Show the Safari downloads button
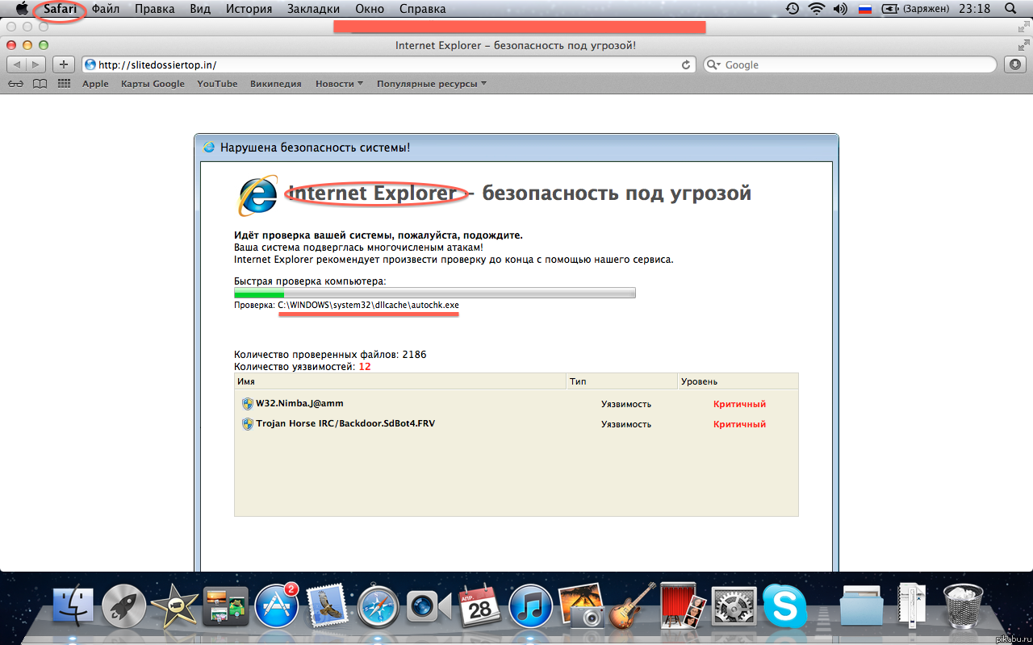Viewport: 1033px width, 645px height. point(1014,64)
